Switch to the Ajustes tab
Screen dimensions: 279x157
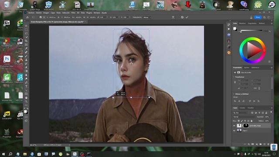point(247,68)
